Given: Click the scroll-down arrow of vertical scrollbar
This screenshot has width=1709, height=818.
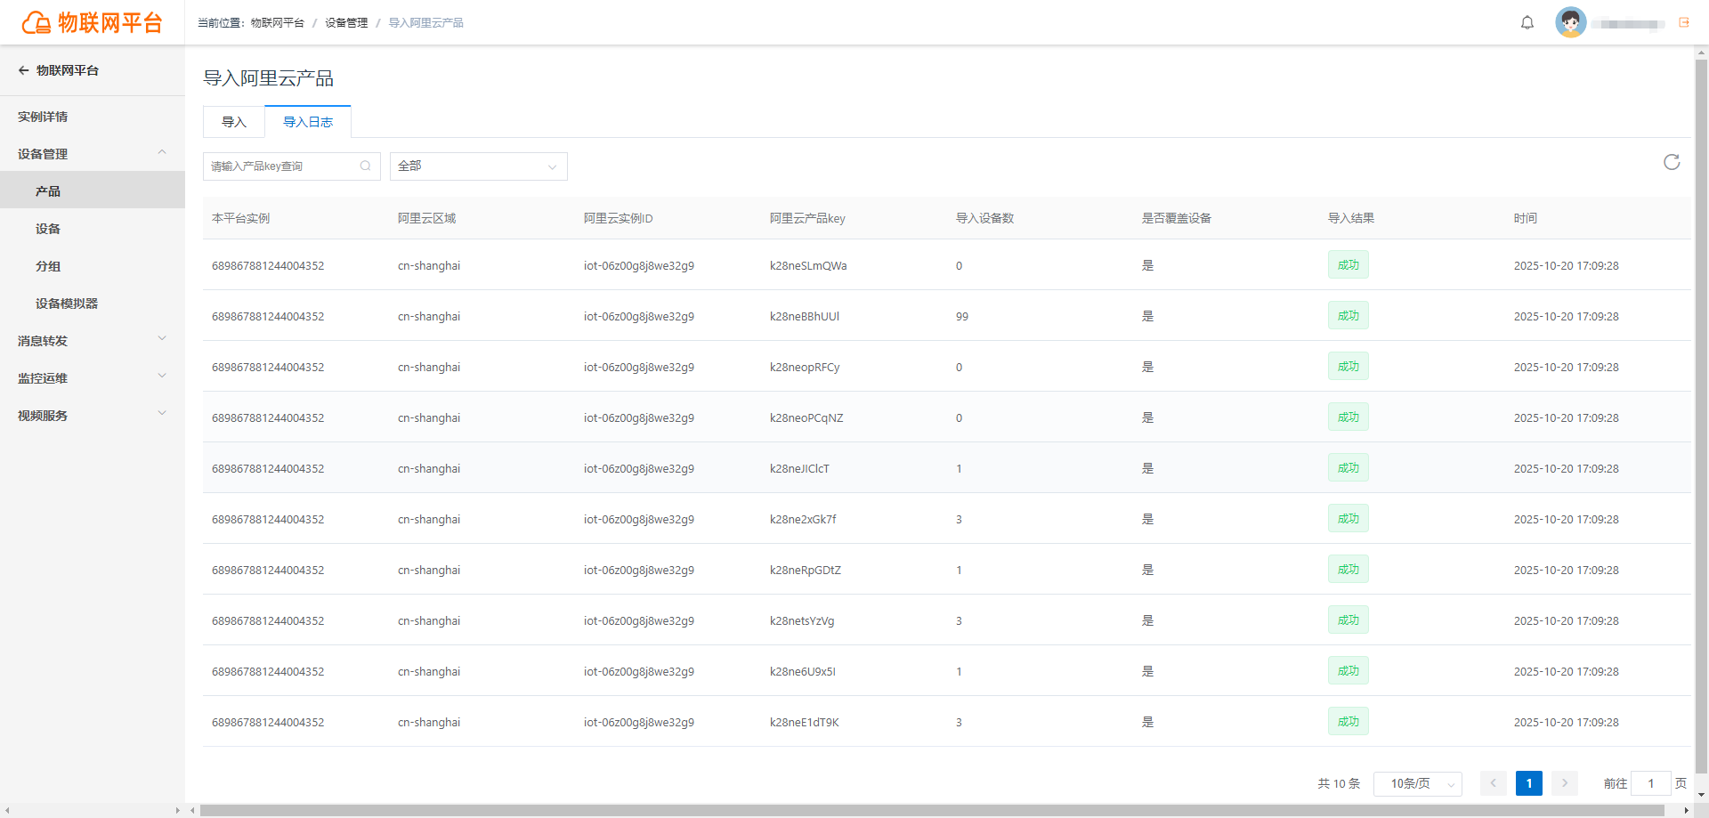Looking at the screenshot, I should pos(1701,795).
